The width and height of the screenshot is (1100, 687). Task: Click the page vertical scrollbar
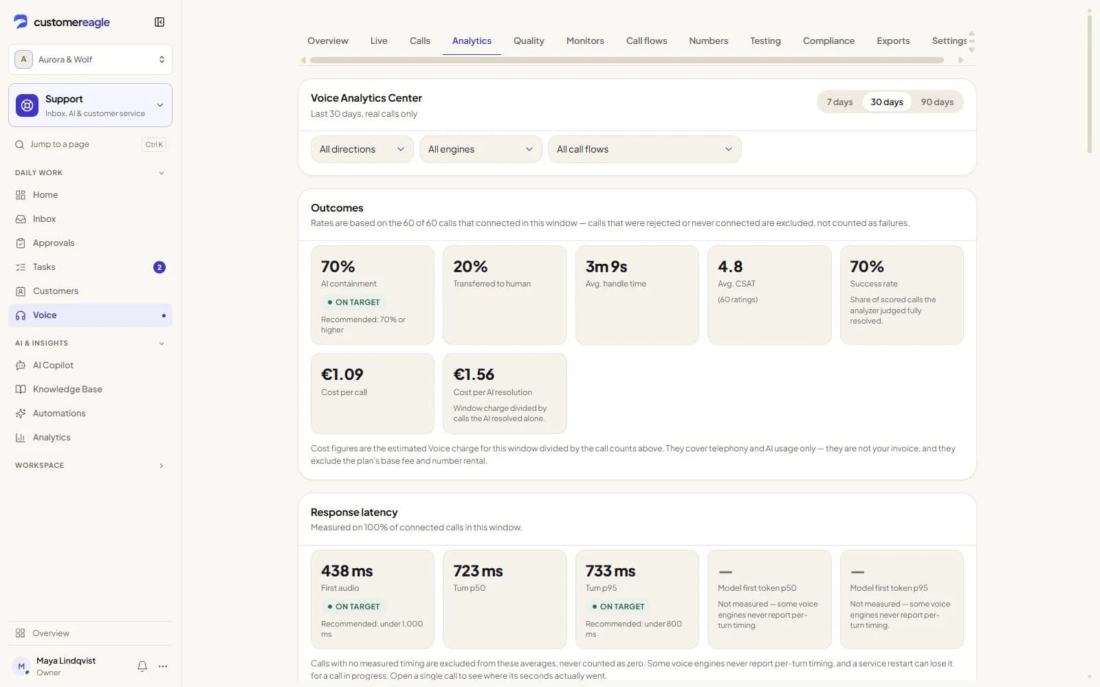point(1090,82)
